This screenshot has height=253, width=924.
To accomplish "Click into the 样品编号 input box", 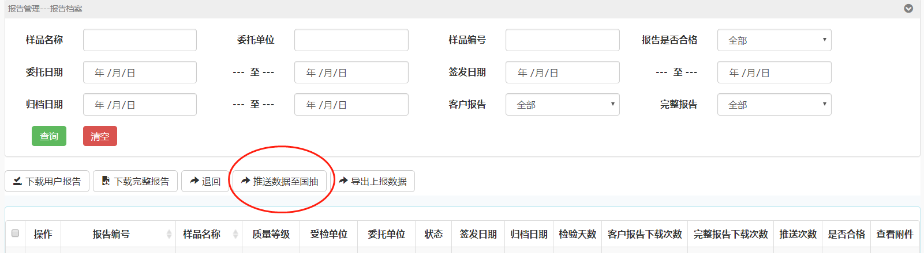I will [562, 40].
